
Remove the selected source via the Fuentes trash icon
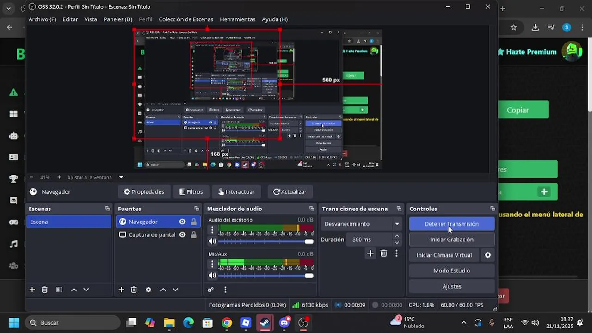tap(134, 290)
